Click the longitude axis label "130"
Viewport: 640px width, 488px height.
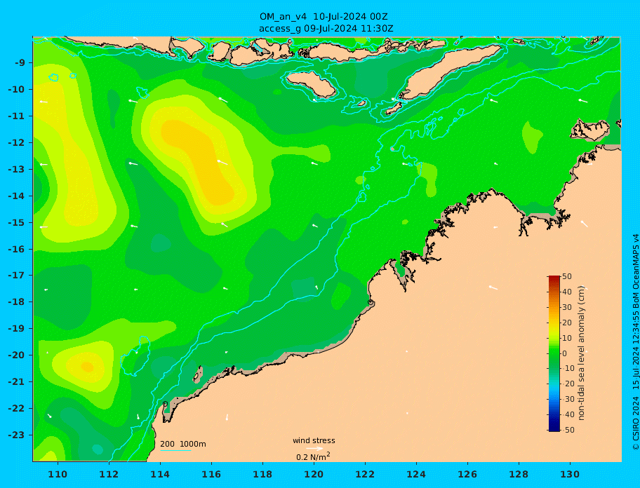(x=570, y=474)
